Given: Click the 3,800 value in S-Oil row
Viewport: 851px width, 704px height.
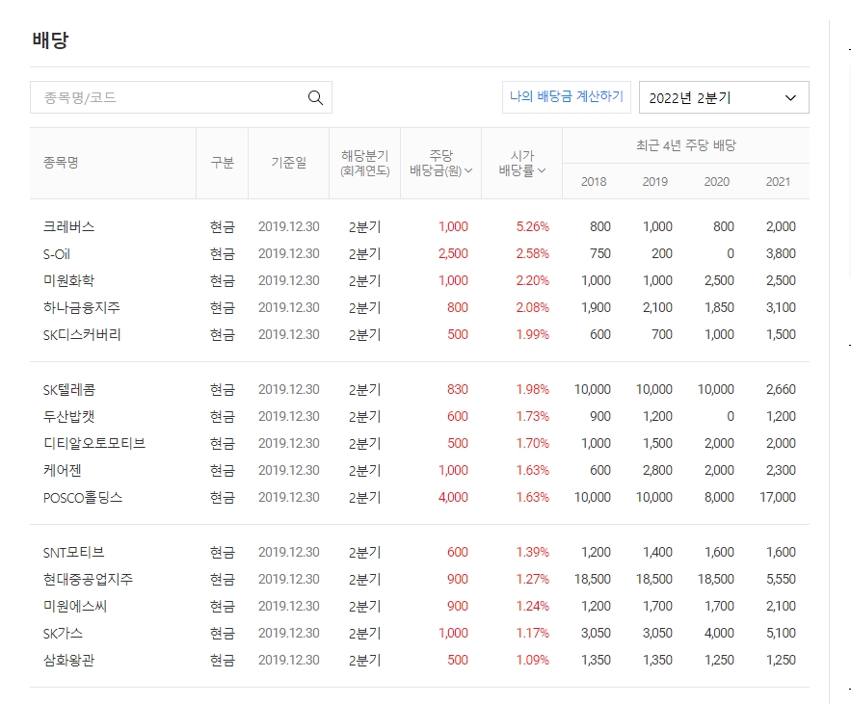Looking at the screenshot, I should (x=781, y=254).
